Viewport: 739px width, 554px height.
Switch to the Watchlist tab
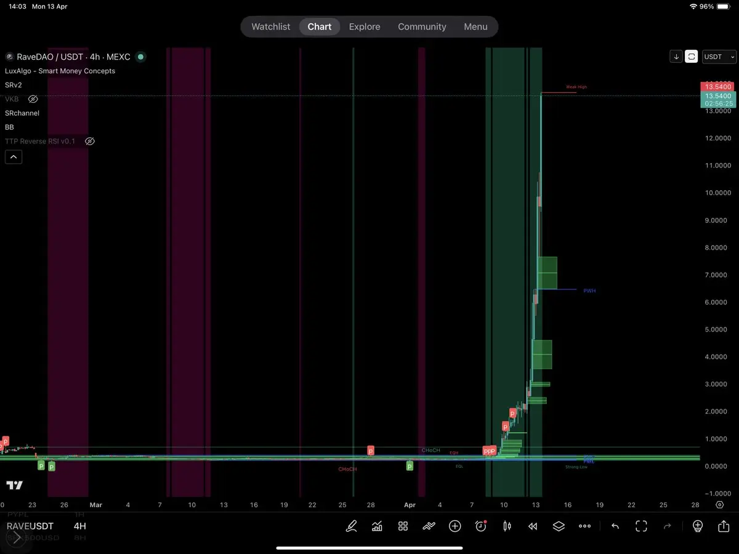270,27
